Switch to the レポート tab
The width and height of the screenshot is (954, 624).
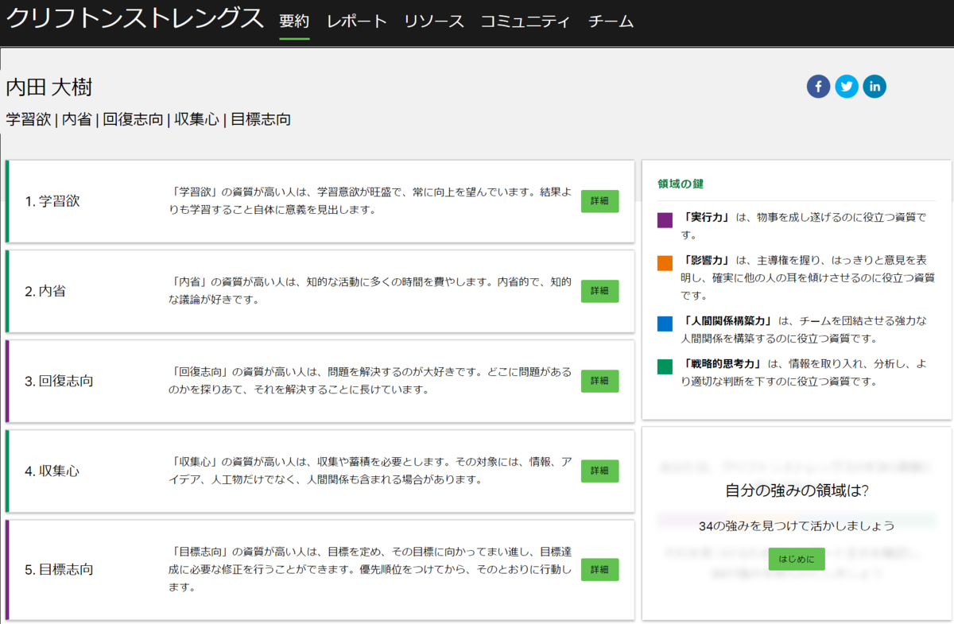pos(357,21)
